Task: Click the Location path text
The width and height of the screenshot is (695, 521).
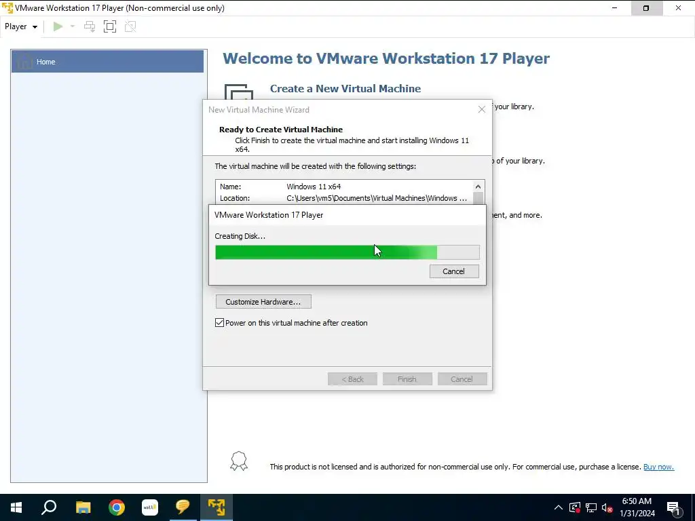Action: tap(376, 198)
